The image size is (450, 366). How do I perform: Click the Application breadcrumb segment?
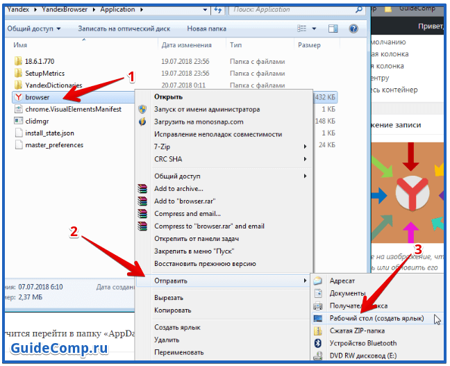point(117,10)
